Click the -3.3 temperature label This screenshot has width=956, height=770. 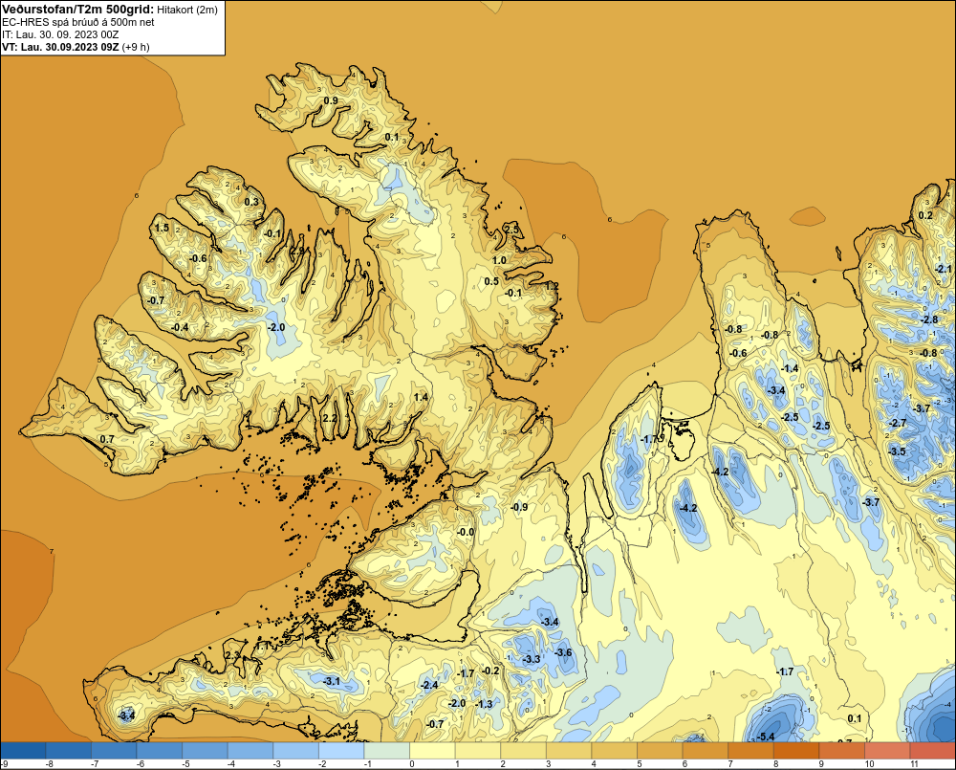532,659
